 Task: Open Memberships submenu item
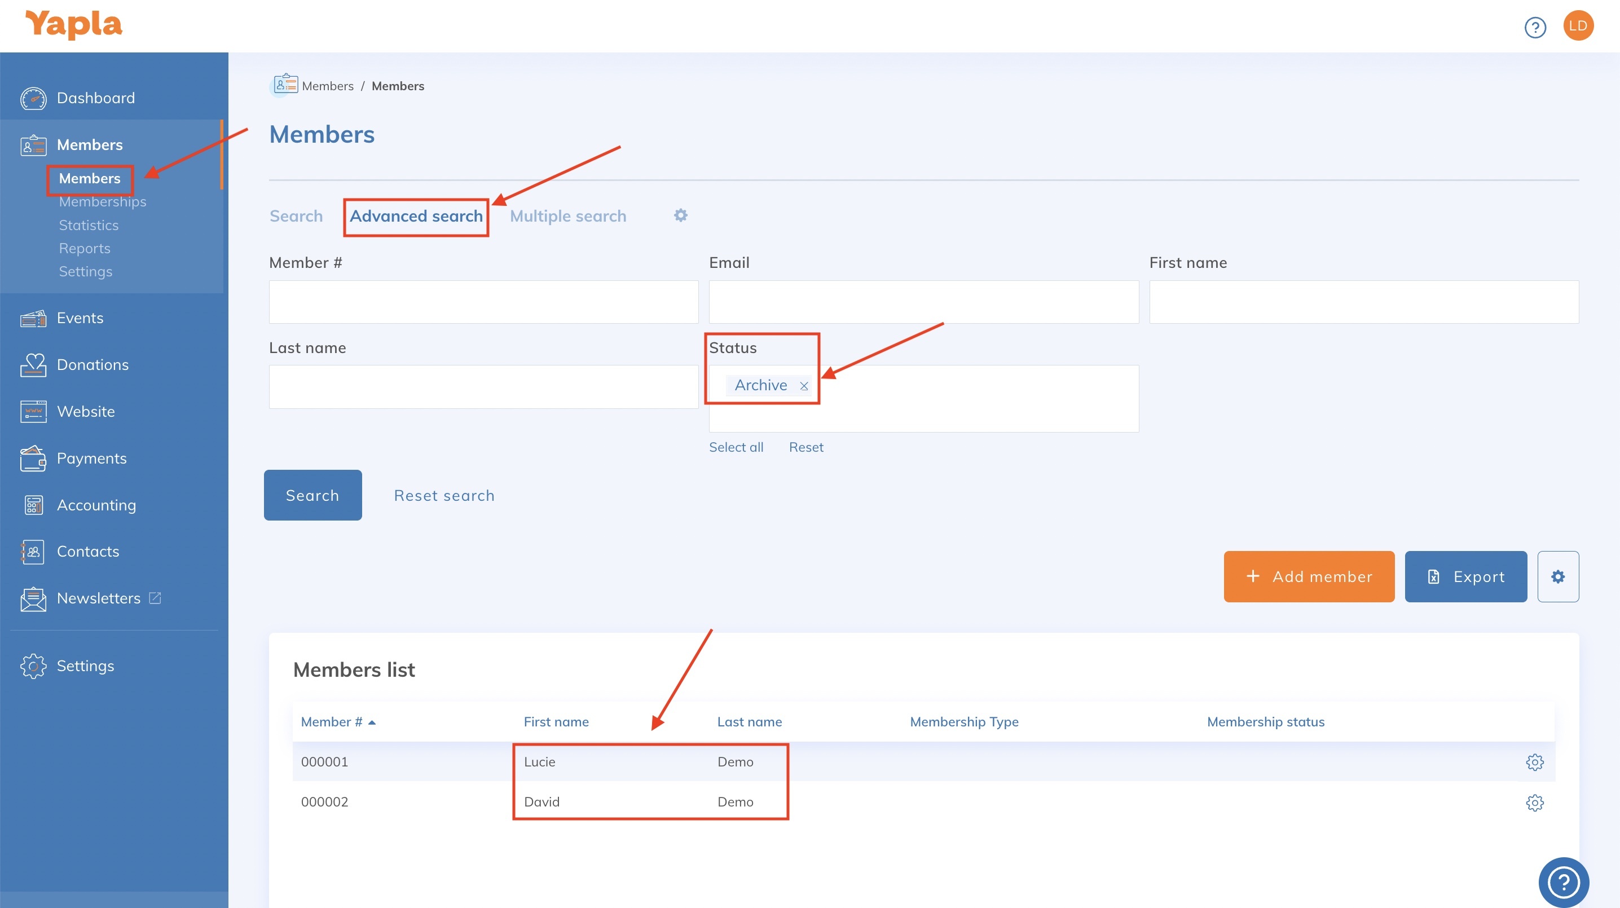(103, 202)
